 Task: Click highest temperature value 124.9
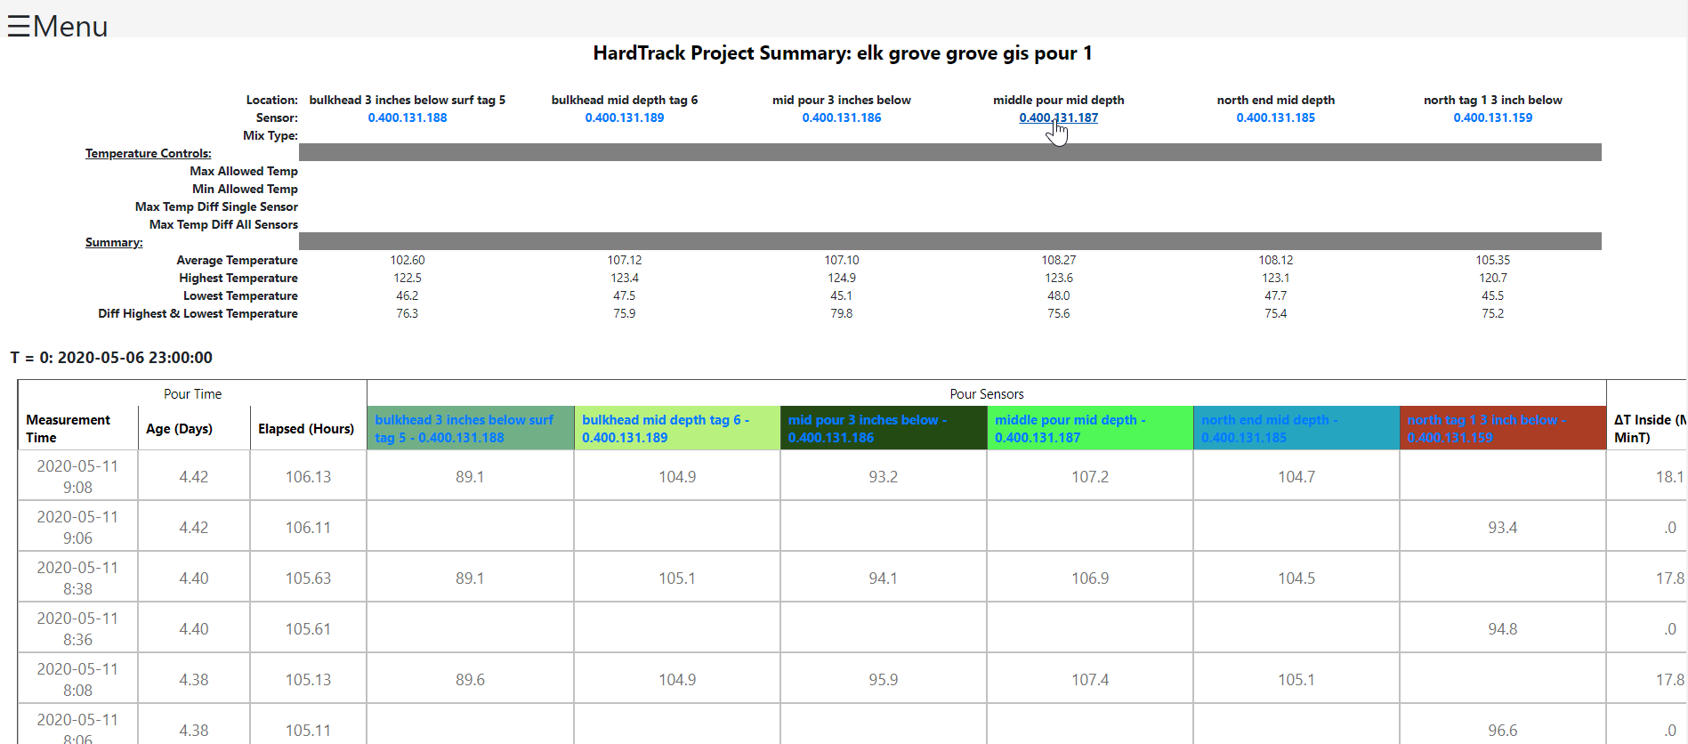click(842, 278)
